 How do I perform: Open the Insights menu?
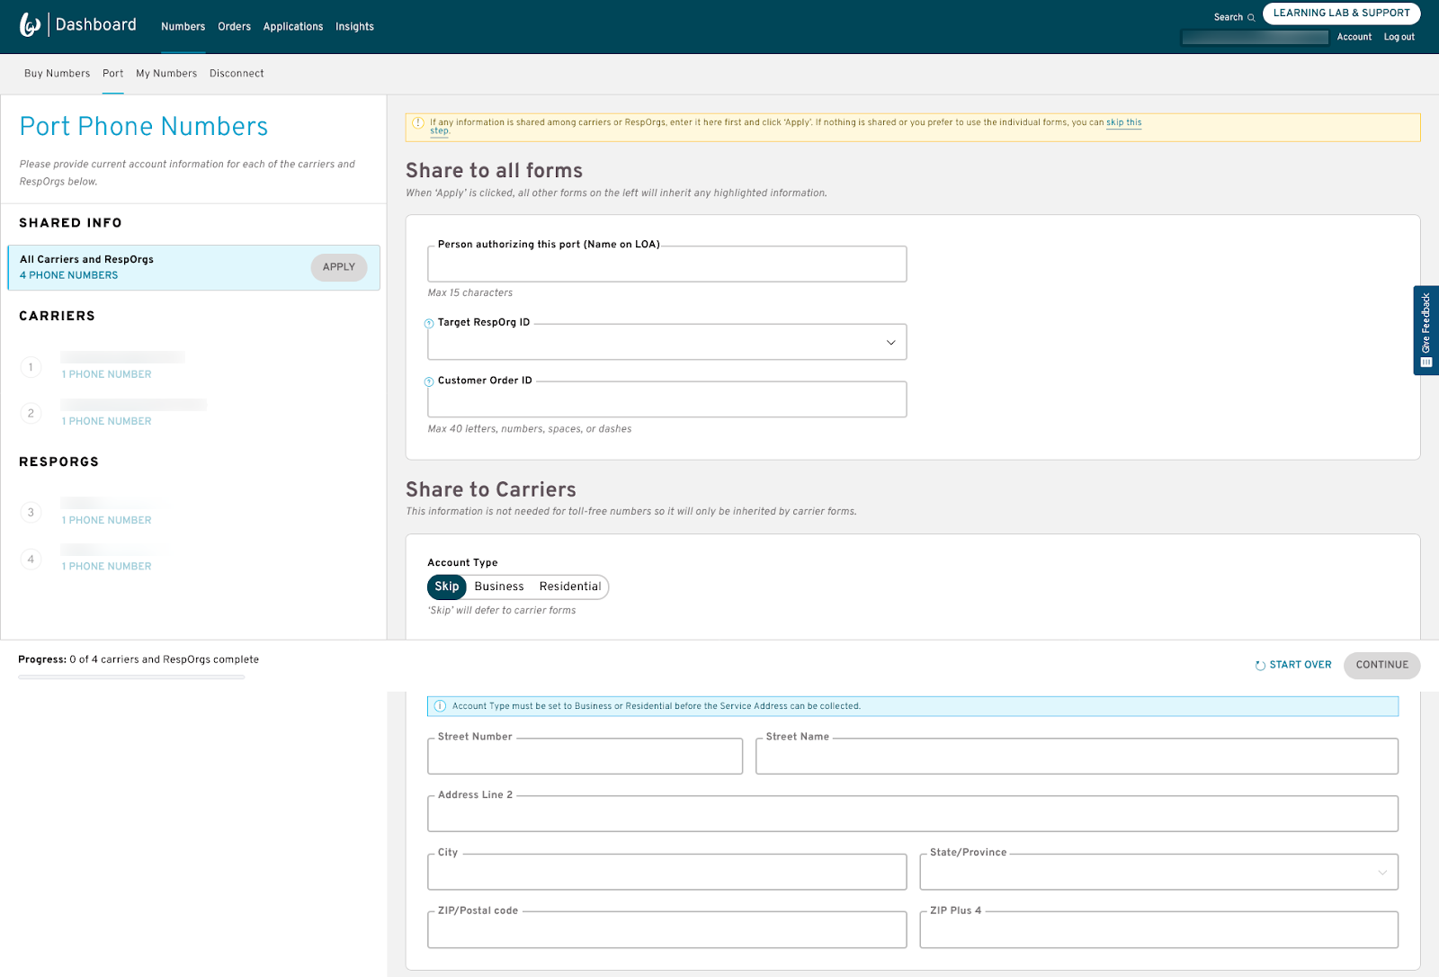(355, 27)
